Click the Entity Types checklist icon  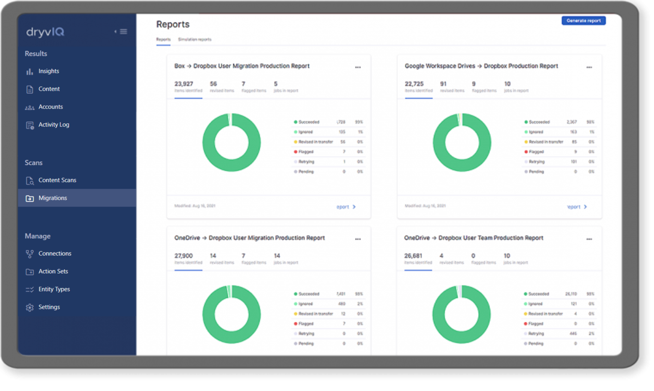30,289
